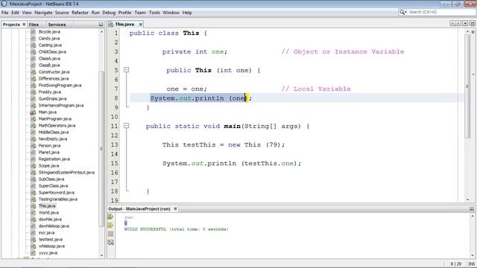This screenshot has height=268, width=477.
Task: Select ChildClass.java in the project tree
Action: point(52,51)
